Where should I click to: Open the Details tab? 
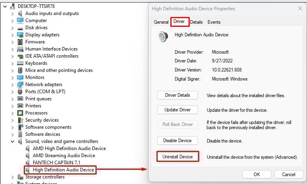coord(196,22)
